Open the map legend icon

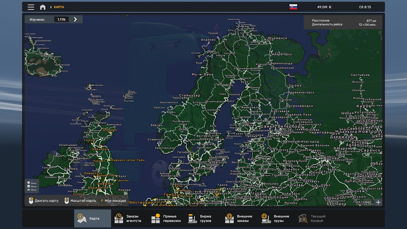click(x=32, y=186)
